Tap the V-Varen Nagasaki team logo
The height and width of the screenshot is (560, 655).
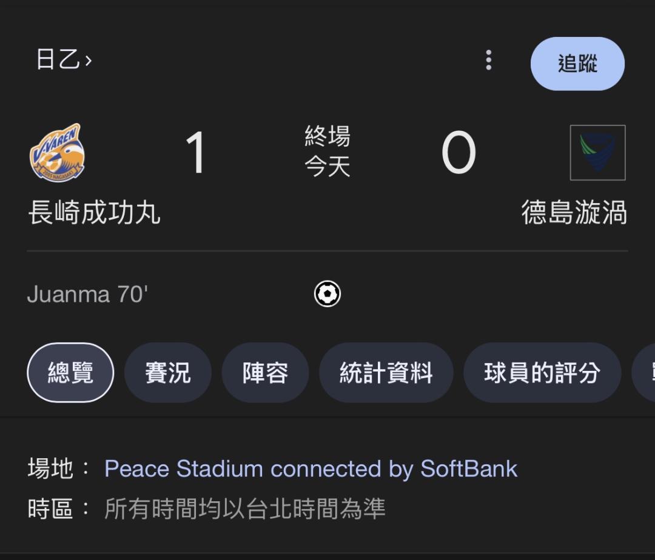[x=57, y=152]
